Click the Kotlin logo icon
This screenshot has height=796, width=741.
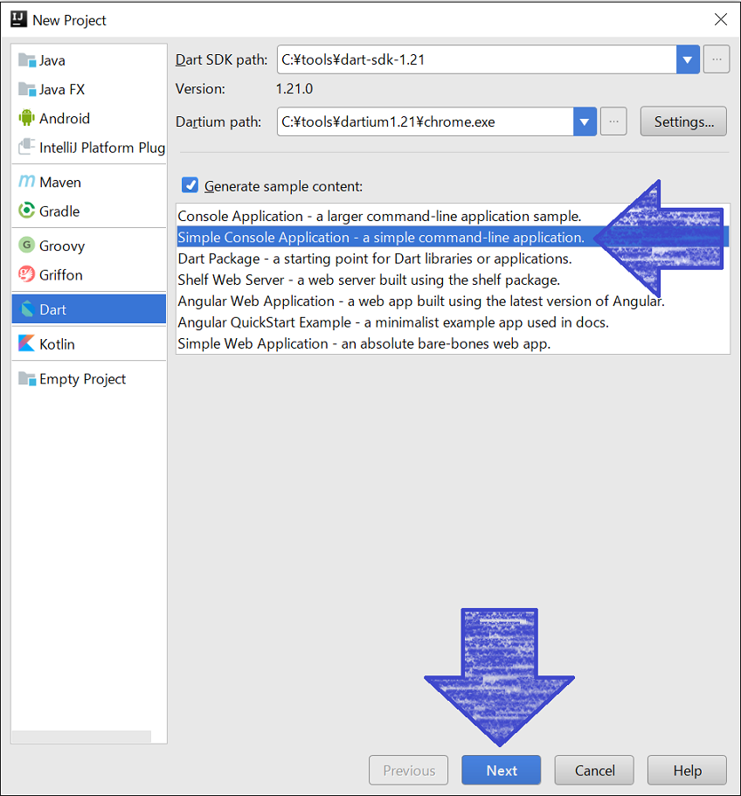[x=26, y=343]
